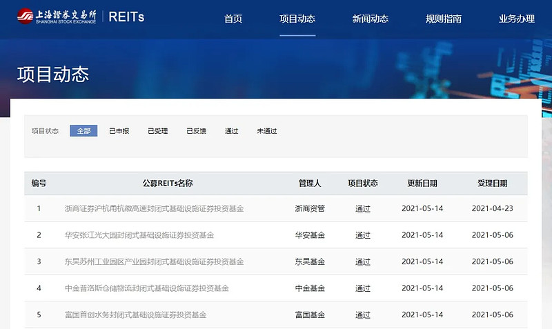552x329 pixels.
Task: Open the REITs site title link
Action: click(x=126, y=17)
